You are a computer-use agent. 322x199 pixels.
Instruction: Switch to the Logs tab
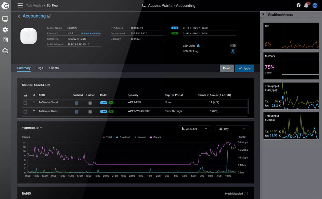pos(40,68)
